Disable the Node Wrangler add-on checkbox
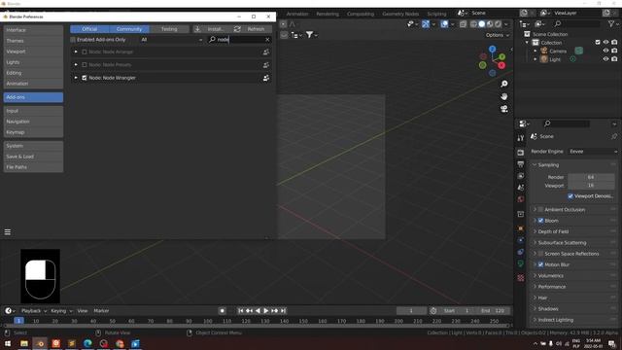 [85, 78]
